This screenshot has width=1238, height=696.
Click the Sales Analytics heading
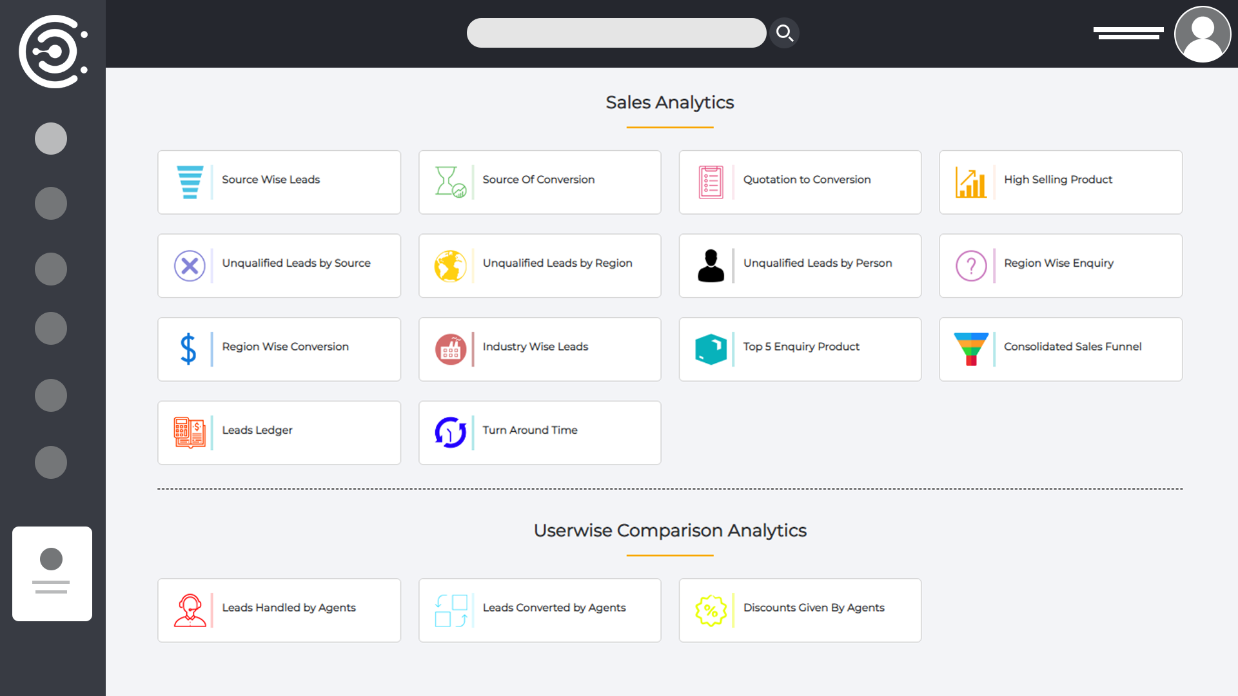click(669, 102)
